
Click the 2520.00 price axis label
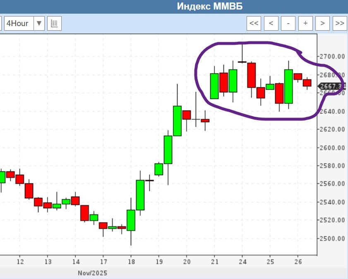(x=332, y=220)
